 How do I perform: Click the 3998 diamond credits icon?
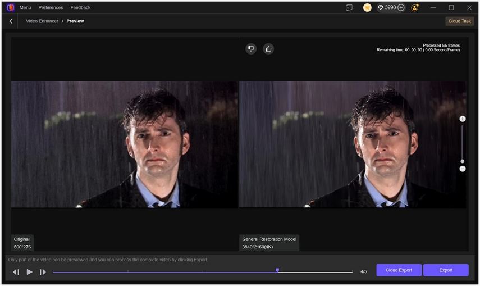(381, 7)
